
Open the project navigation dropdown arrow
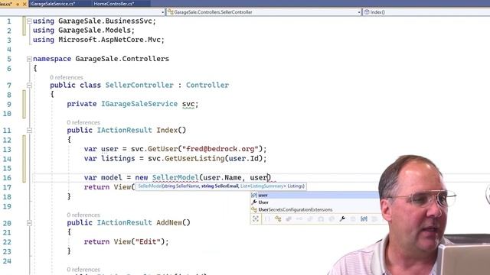click(x=163, y=12)
